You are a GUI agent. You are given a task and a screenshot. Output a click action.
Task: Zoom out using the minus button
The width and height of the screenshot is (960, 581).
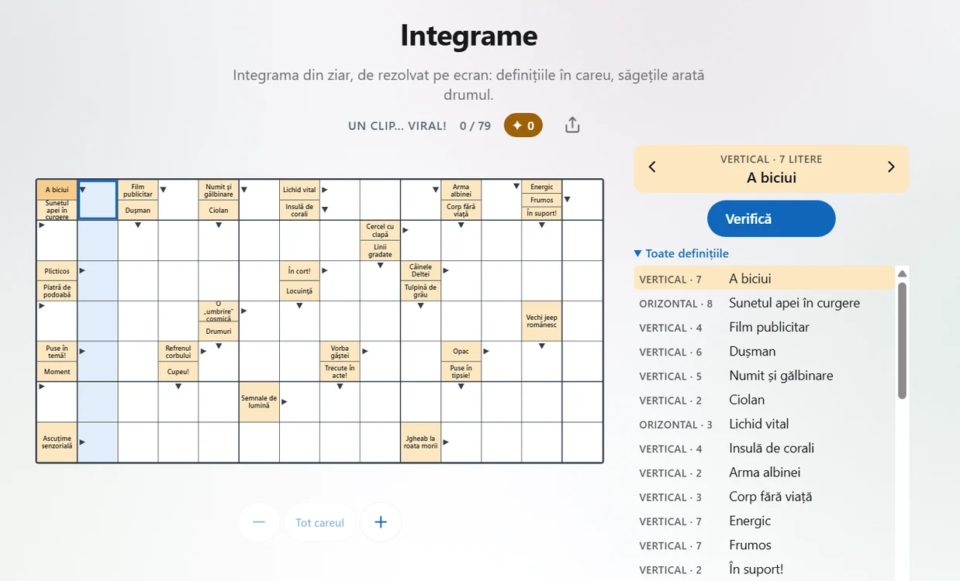[x=259, y=522]
